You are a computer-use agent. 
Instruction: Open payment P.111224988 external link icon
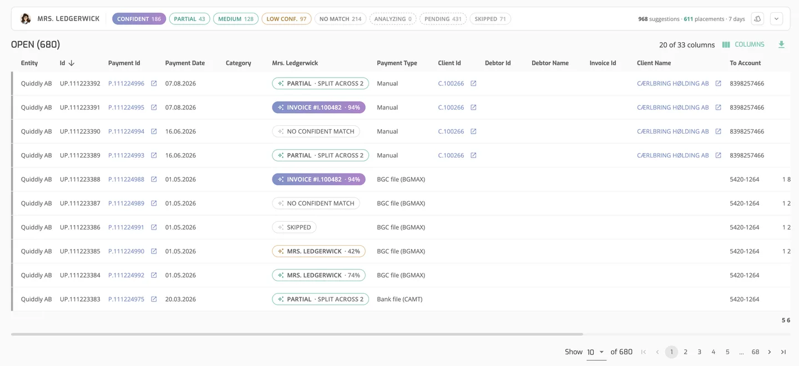(x=154, y=179)
